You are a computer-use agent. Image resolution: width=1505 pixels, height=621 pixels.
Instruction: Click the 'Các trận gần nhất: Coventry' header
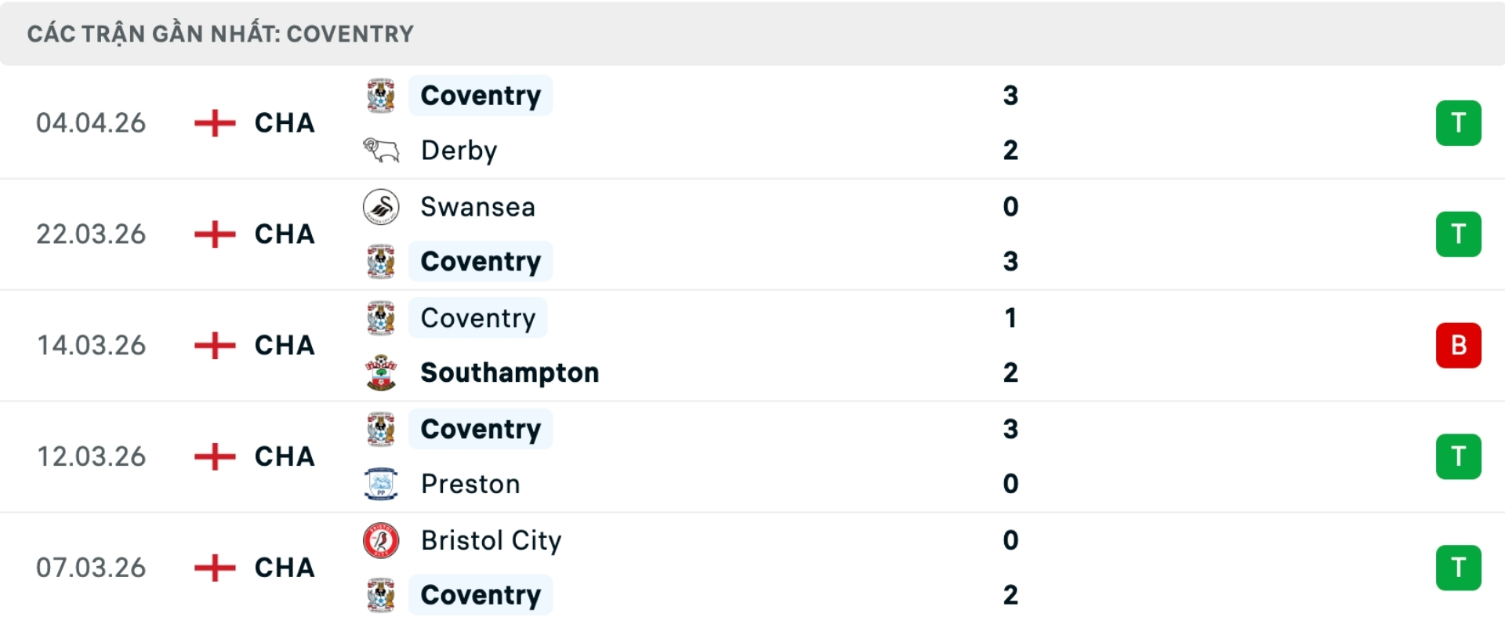point(220,34)
